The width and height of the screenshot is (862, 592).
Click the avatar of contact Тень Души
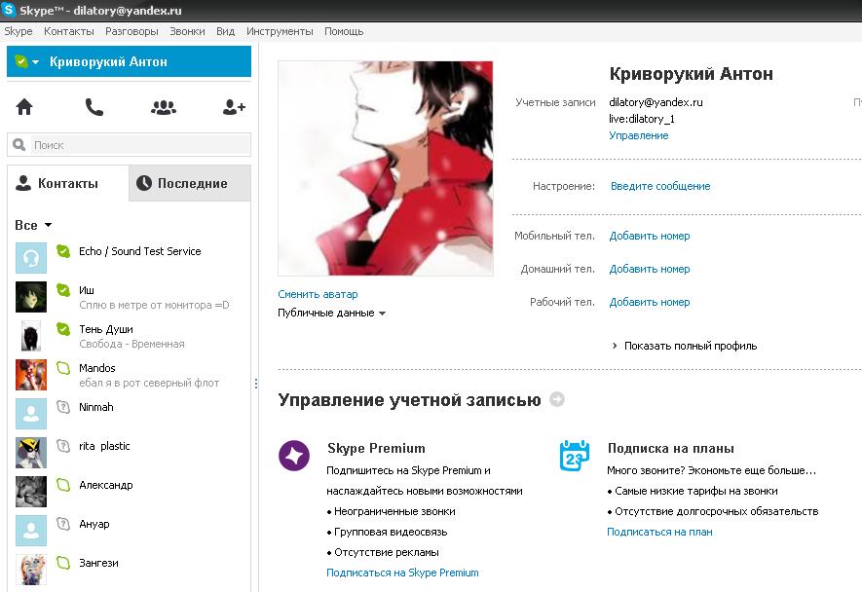tap(31, 336)
